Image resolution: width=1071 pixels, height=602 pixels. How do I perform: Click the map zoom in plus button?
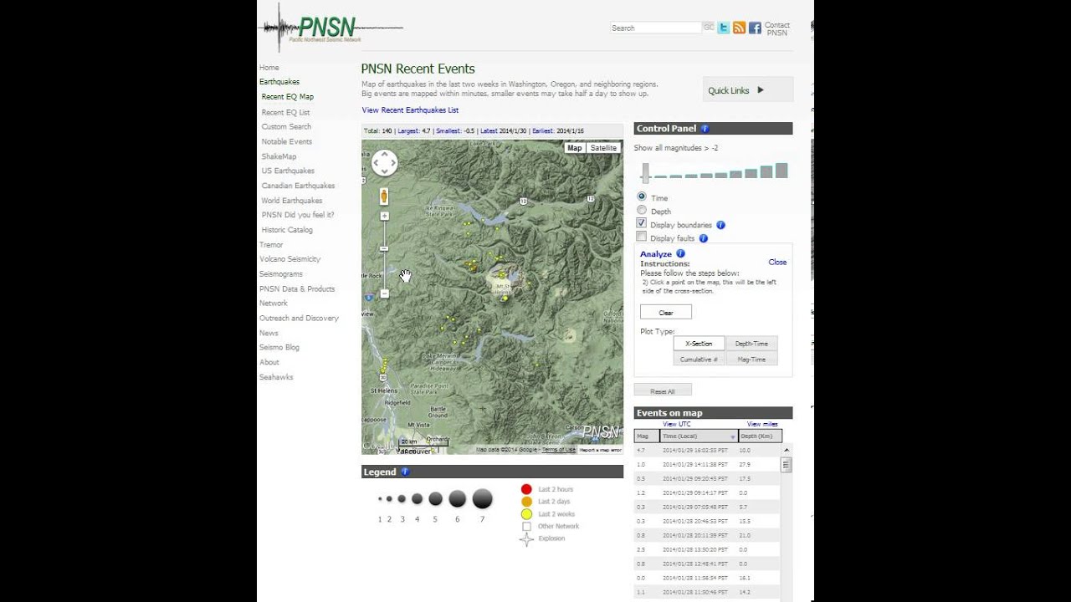[385, 217]
